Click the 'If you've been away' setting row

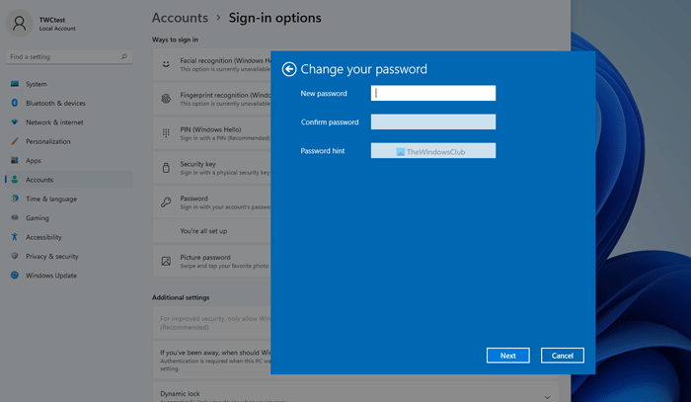[212, 361]
